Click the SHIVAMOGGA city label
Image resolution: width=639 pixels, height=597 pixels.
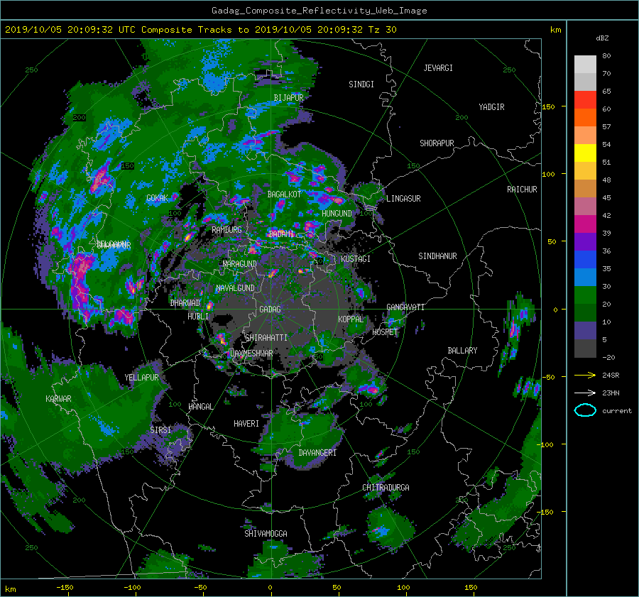(266, 533)
